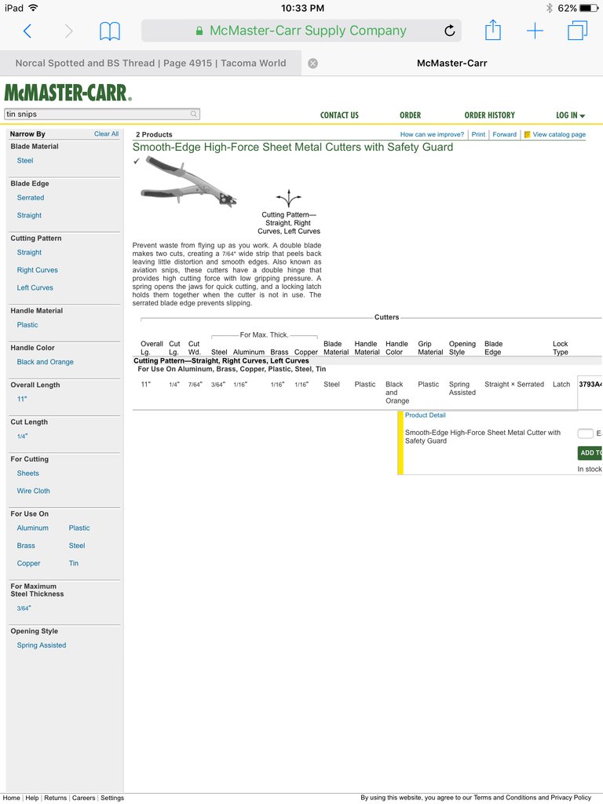Click Clear All filters link
Screen dimensions: 603x804
click(106, 133)
